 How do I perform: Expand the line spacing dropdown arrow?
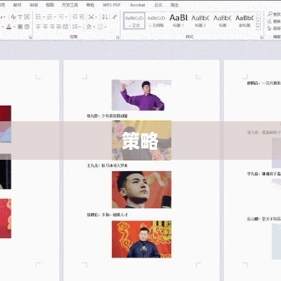tap(80, 26)
